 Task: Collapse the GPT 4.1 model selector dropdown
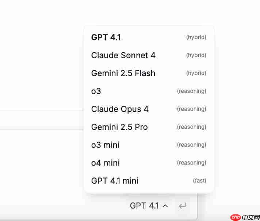(149, 206)
